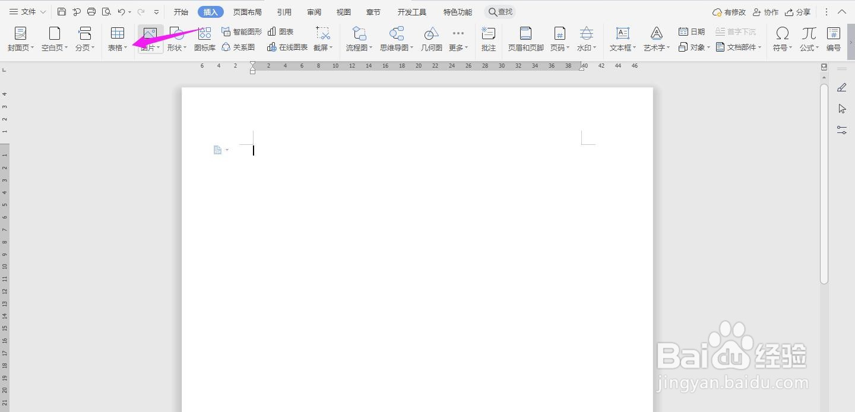855x412 pixels.
Task: Open the 水印 watermark dropdown
Action: [587, 39]
